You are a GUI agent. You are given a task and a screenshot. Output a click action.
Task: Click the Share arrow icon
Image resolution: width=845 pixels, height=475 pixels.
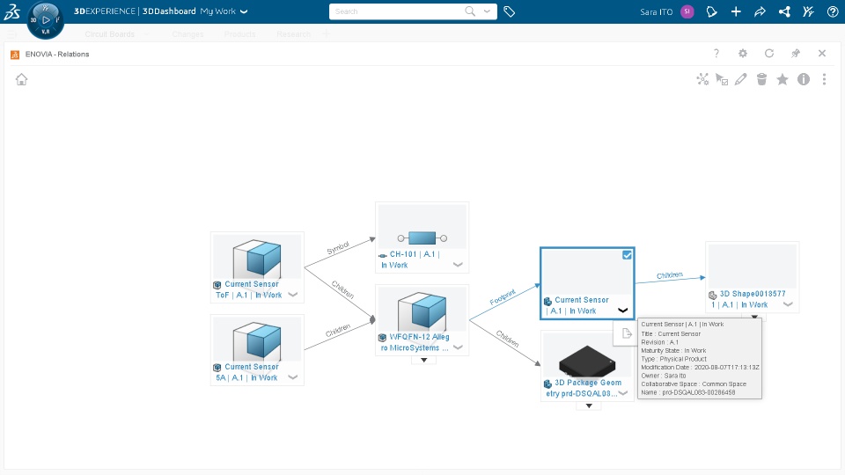click(760, 11)
